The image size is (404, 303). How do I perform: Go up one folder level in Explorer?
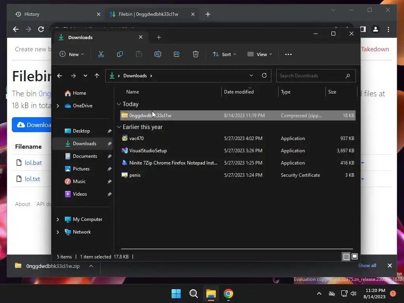click(x=97, y=76)
